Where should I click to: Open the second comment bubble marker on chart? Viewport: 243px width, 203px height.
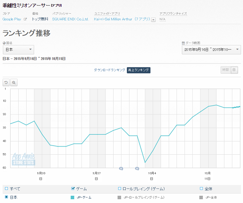click(137, 168)
